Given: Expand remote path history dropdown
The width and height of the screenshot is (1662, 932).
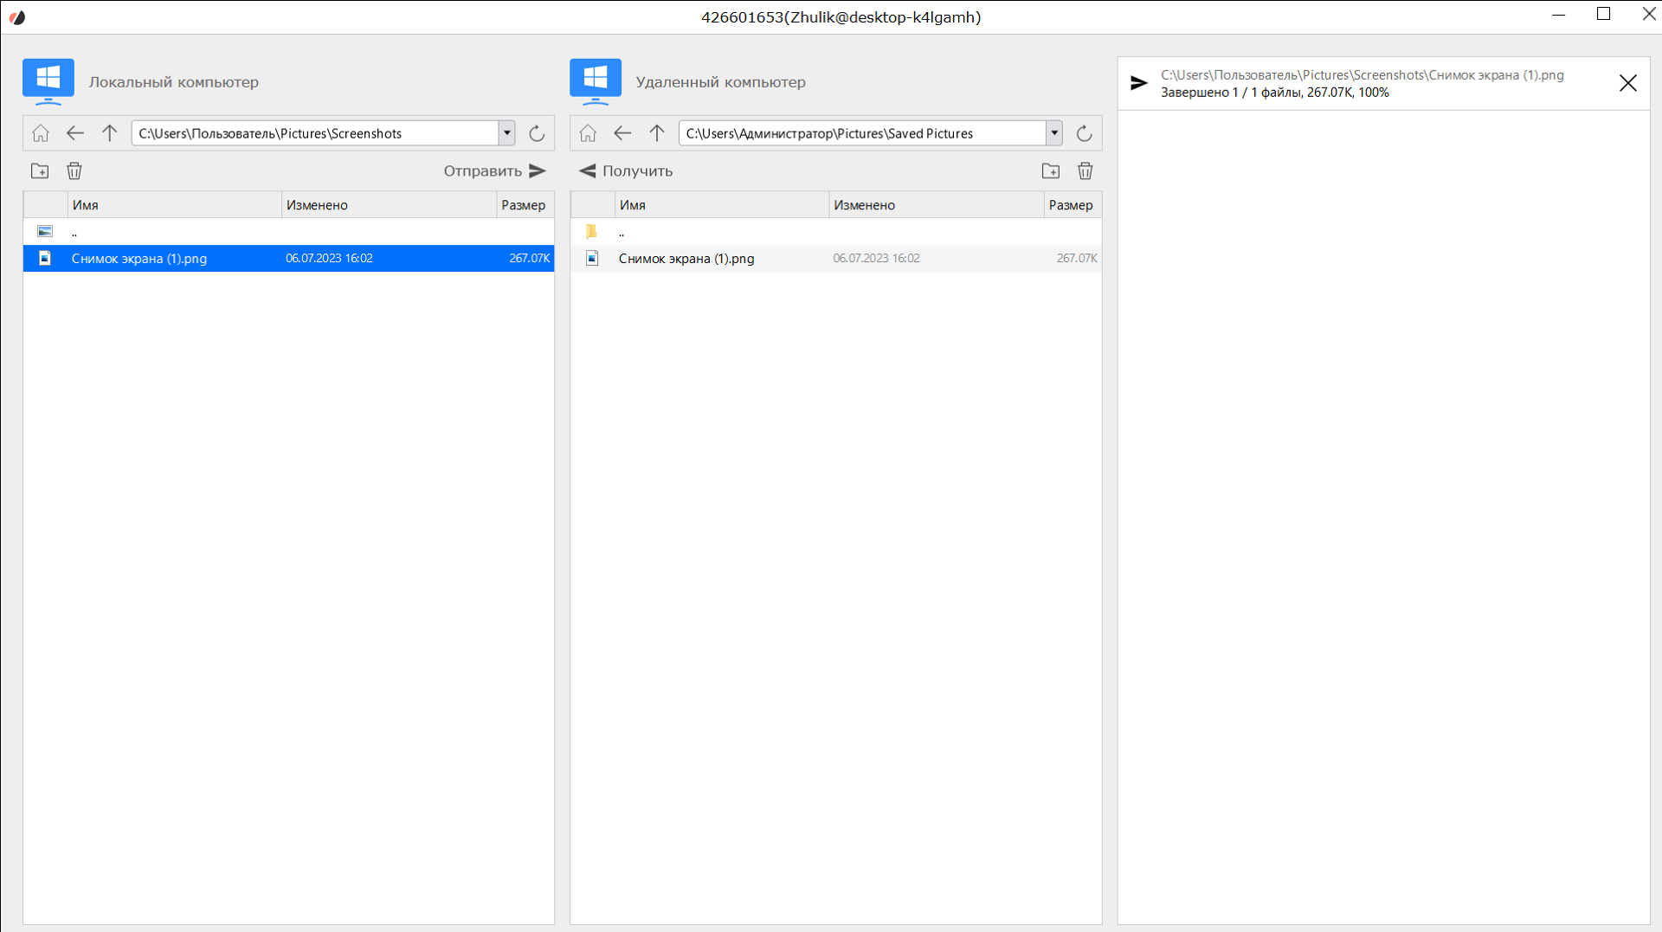Looking at the screenshot, I should (1054, 133).
